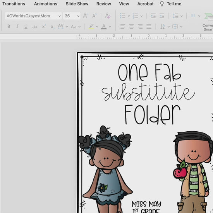Click the Text Direction icon
This screenshot has width=213, height=213.
tap(163, 26)
